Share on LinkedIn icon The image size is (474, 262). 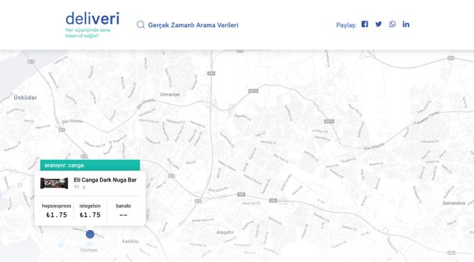(406, 24)
